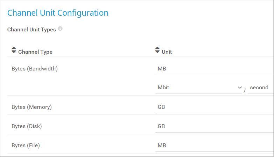Click the chevron arrow in the Mbit field
The image size is (274, 157).
click(x=240, y=88)
